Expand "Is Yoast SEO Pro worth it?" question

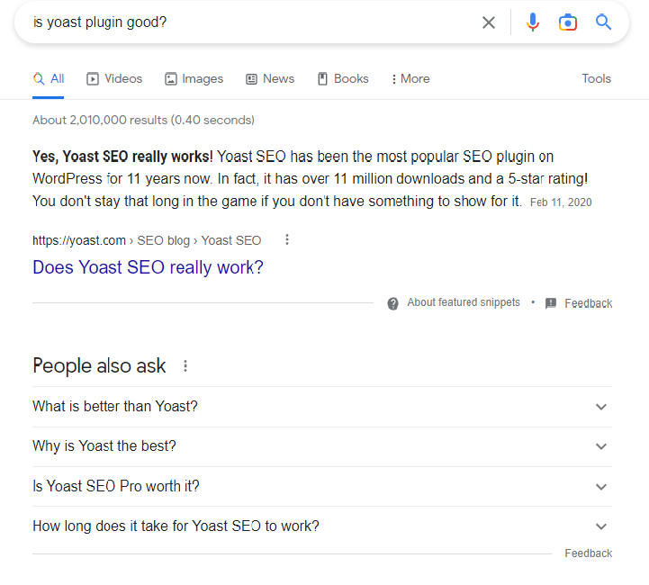[322, 487]
